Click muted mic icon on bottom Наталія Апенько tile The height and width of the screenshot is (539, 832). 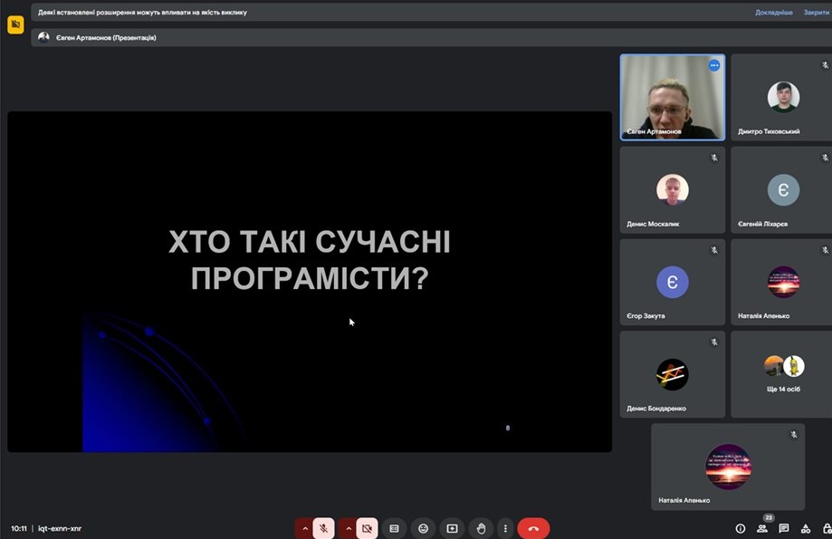coord(794,435)
